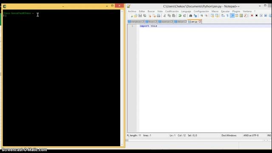The image size is (272, 153).
Task: Click the Notepad++ title bar app icon
Action: [128, 6]
